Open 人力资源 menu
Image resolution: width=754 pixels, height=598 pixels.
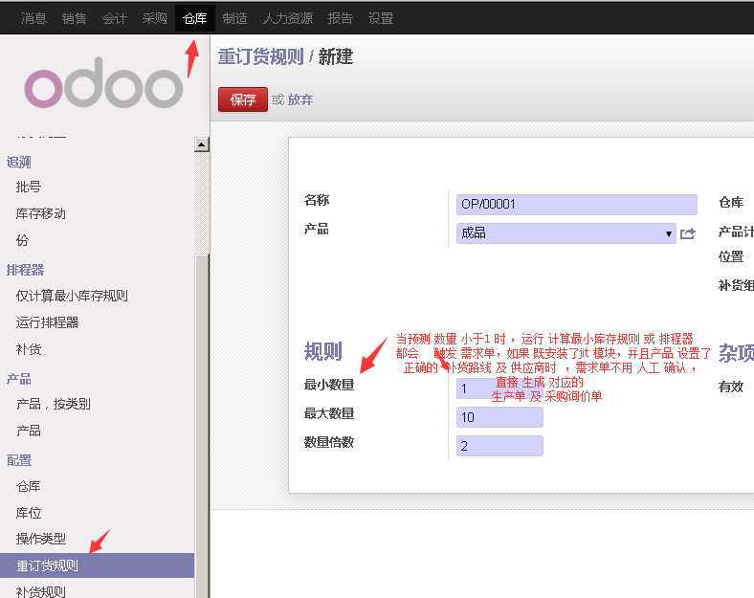pyautogui.click(x=287, y=18)
